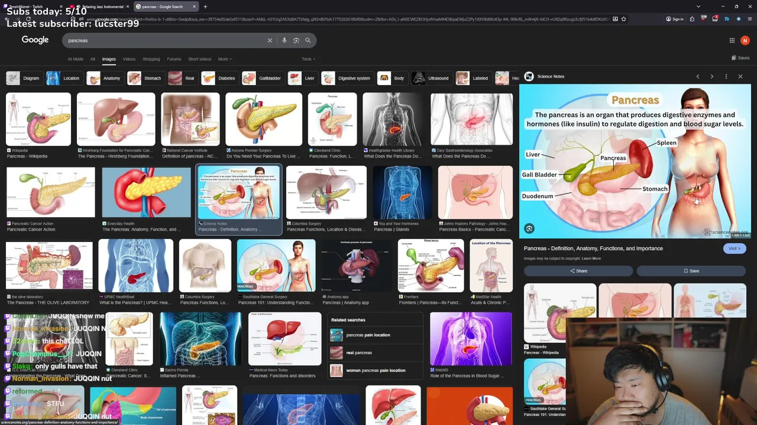This screenshot has width=757, height=425.
Task: Filter images by the Labeled chip
Action: (x=473, y=78)
